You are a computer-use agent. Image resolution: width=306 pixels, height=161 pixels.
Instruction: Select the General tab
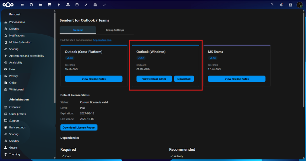(x=78, y=30)
